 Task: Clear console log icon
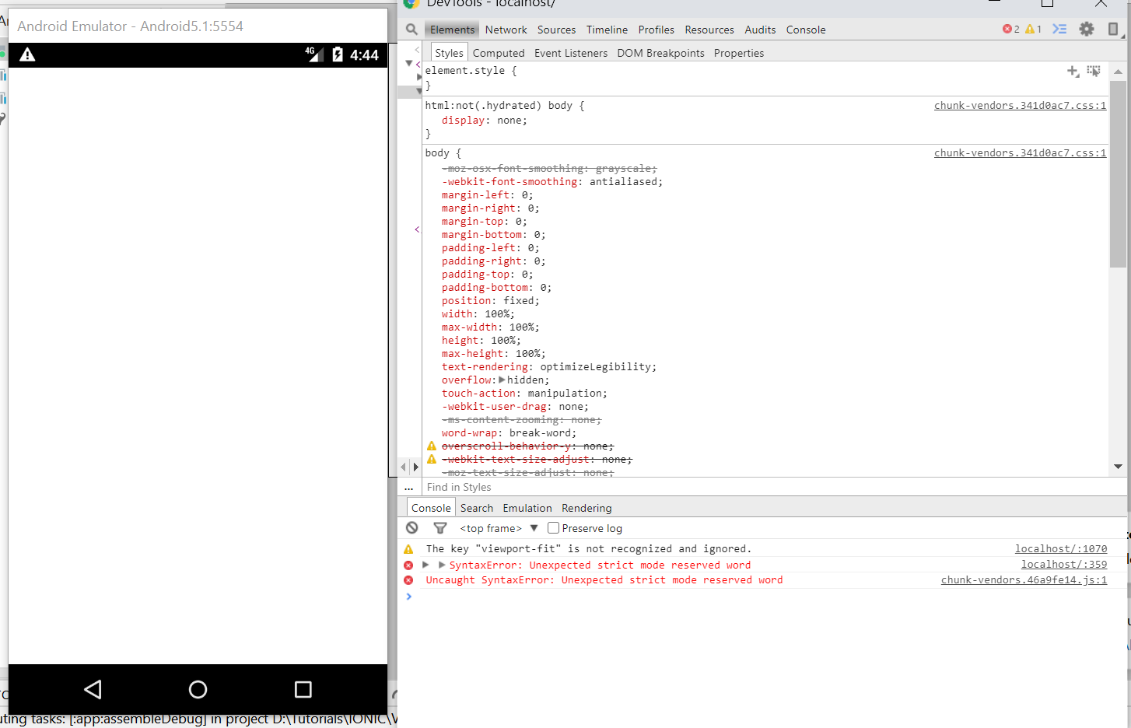(x=412, y=528)
